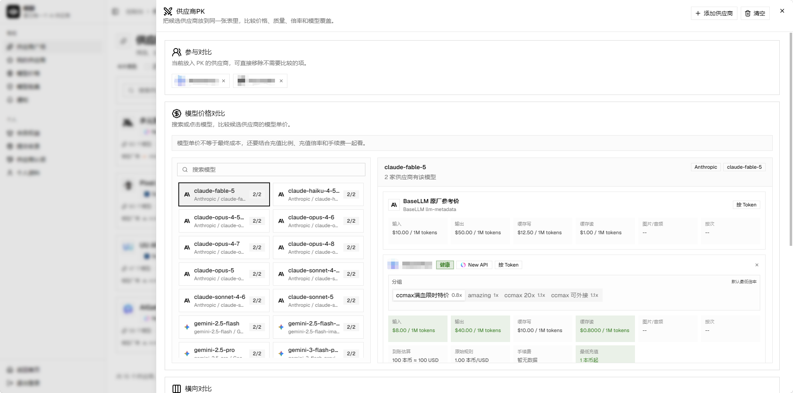793x393 pixels.
Task: Close the 供应商PK drawer panel
Action: click(782, 11)
